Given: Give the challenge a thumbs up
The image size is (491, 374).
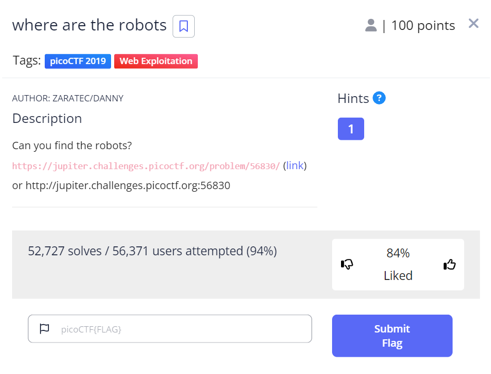Looking at the screenshot, I should (x=449, y=265).
